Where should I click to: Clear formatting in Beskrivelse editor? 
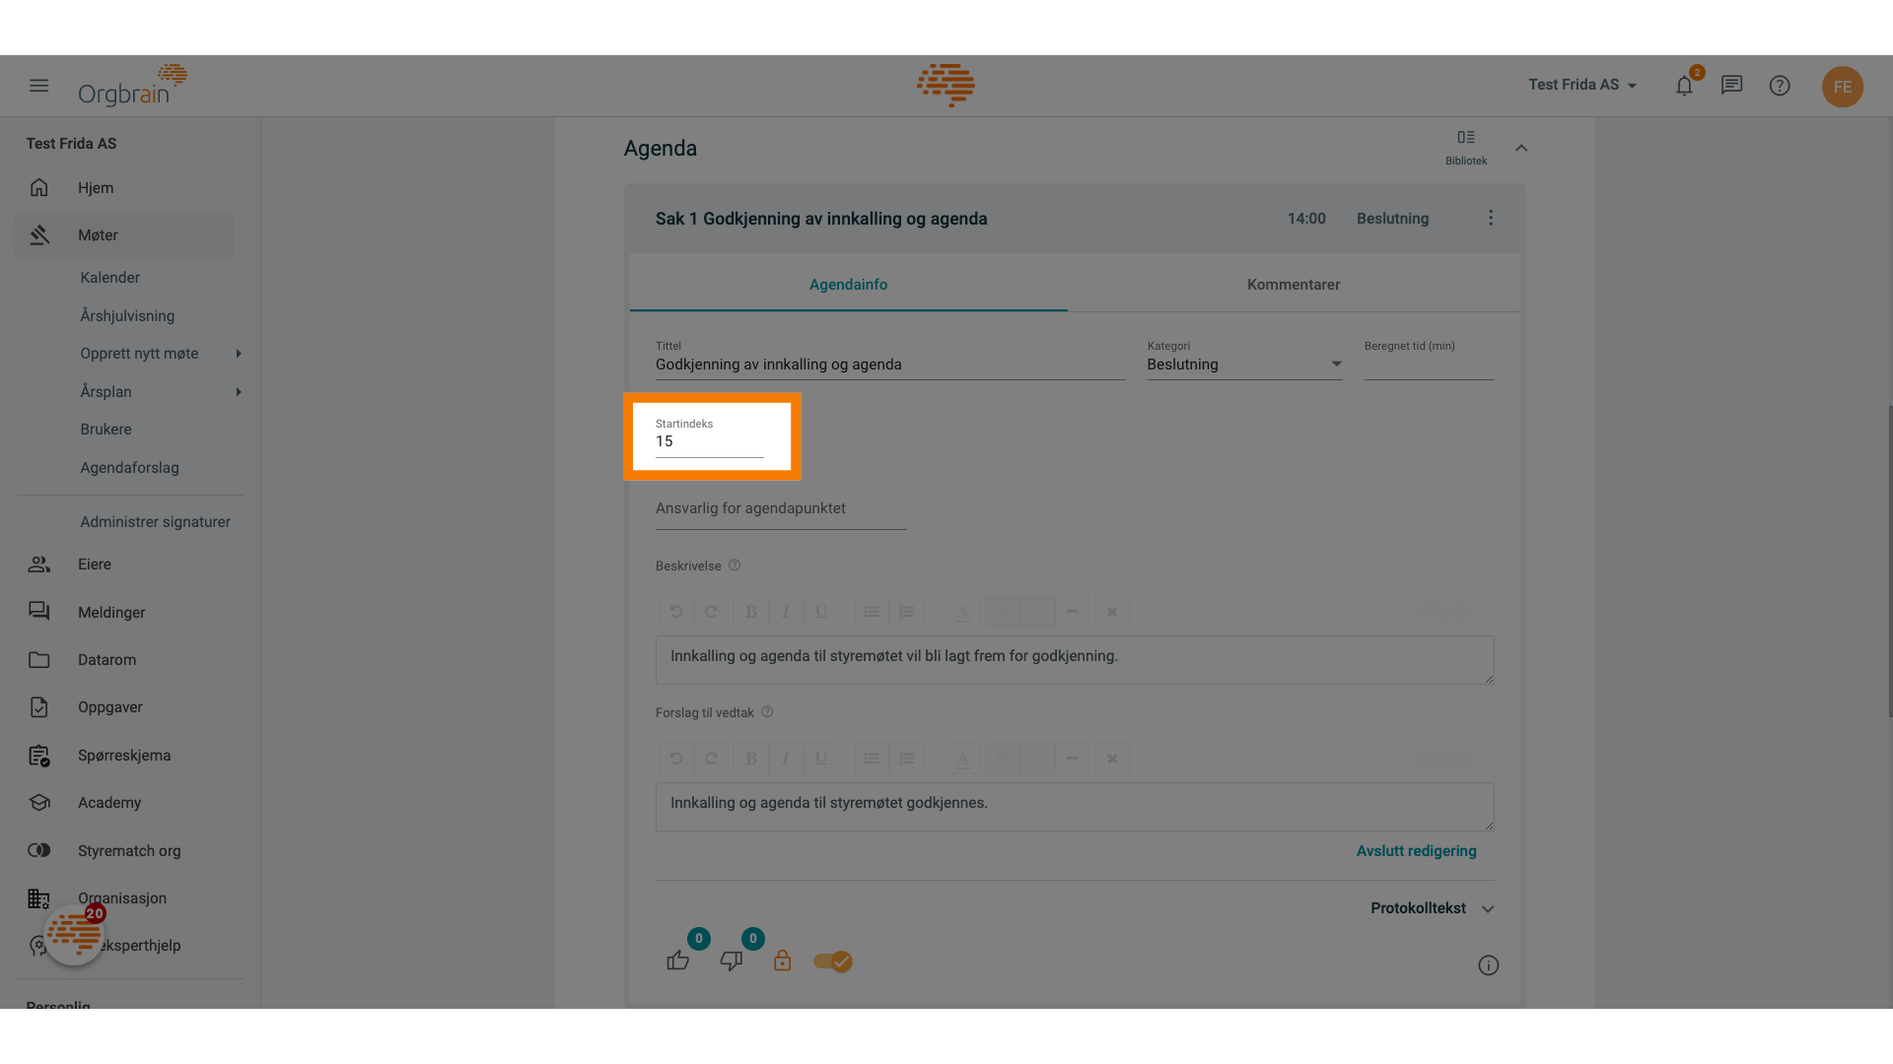(1112, 612)
